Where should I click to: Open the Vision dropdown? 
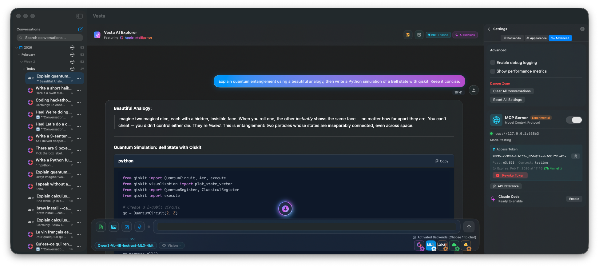click(172, 245)
